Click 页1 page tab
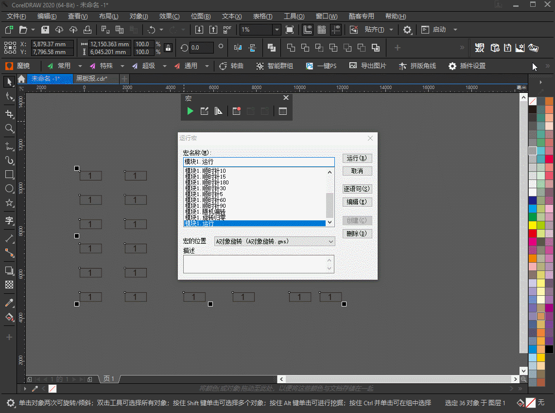Screen dimensions: 555x413 click(x=109, y=379)
